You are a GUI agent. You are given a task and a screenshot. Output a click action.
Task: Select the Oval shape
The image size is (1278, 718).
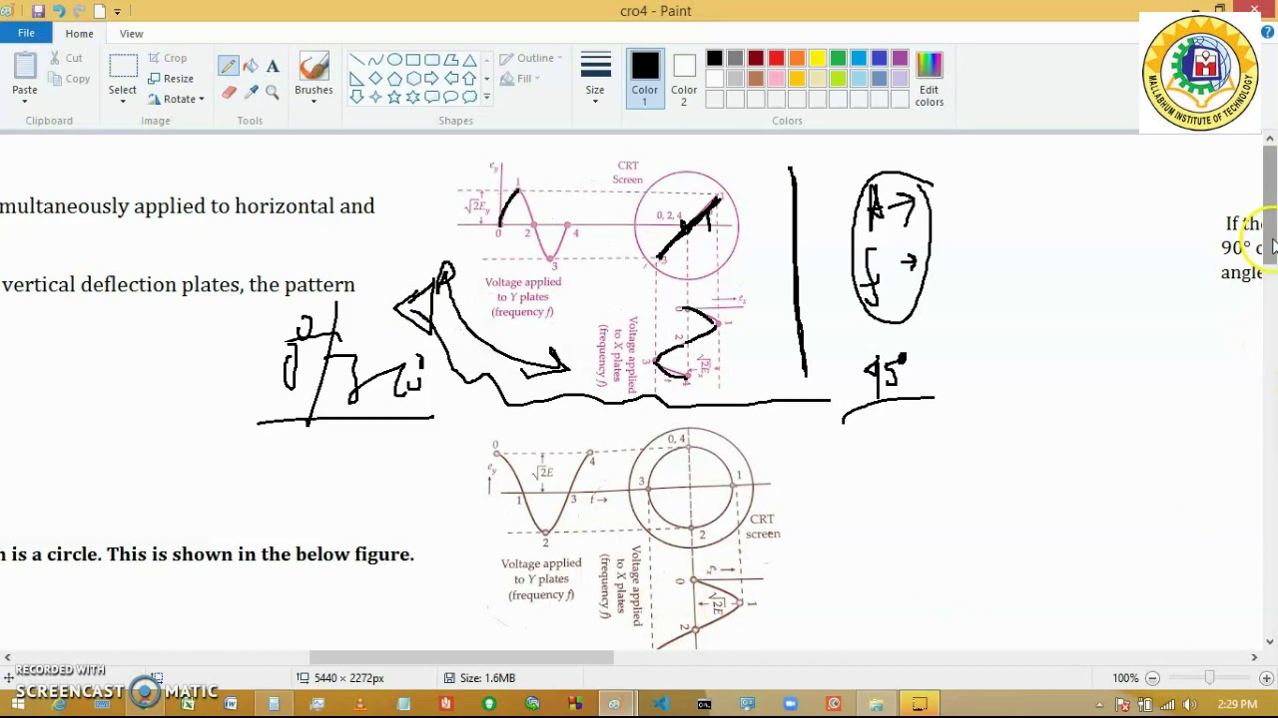[x=394, y=60]
